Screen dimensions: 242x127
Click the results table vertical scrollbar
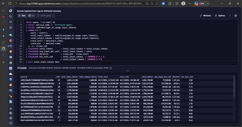tap(234, 86)
